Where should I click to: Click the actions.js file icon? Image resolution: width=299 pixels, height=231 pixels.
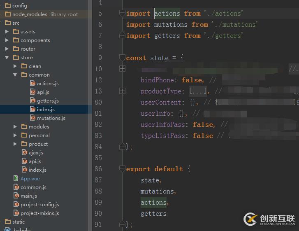click(x=33, y=83)
